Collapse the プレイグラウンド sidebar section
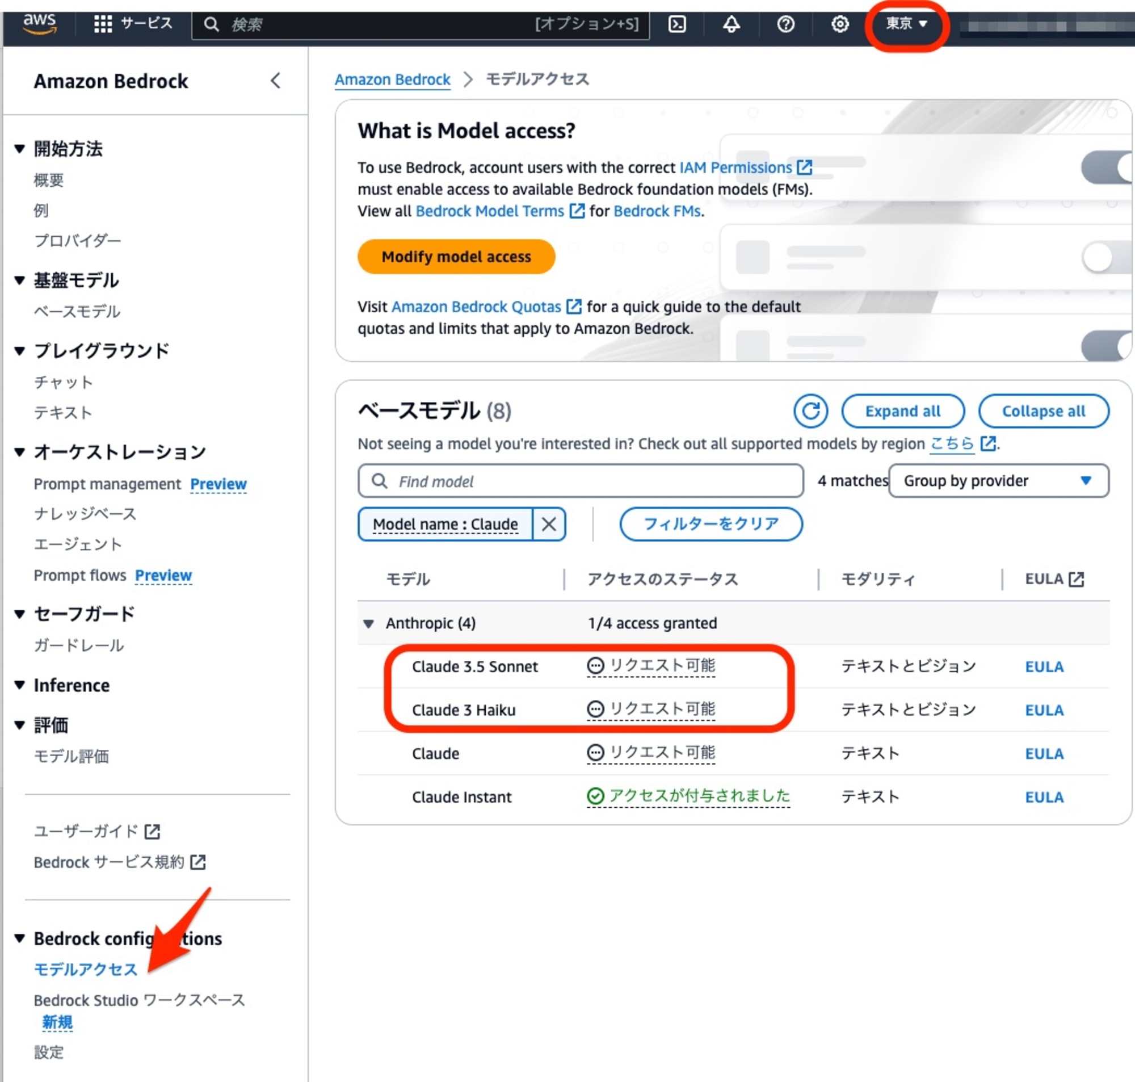This screenshot has height=1082, width=1135. coord(20,351)
